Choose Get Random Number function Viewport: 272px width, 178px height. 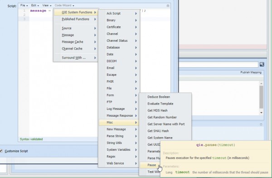pos(165,117)
